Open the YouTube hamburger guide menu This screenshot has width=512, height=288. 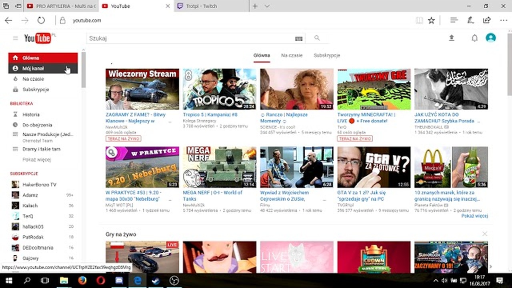pos(15,38)
